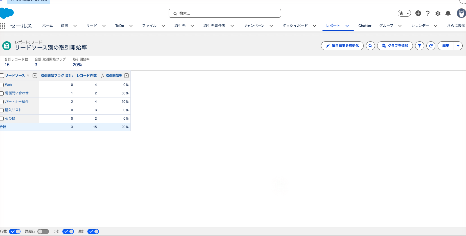Open the その他 lead source link
Screen dimensions: 466x236
point(10,119)
